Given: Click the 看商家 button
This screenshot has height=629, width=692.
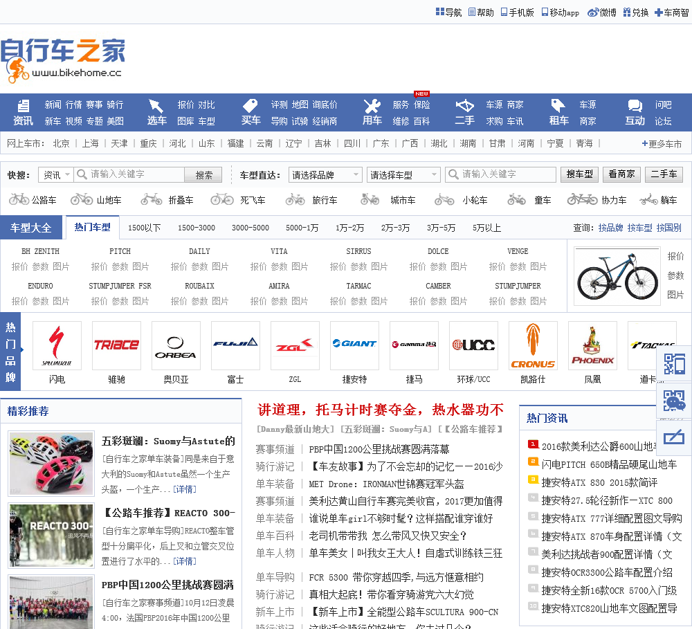Looking at the screenshot, I should [x=621, y=174].
